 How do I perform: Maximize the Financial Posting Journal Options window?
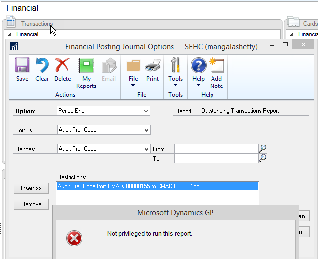click(285, 45)
